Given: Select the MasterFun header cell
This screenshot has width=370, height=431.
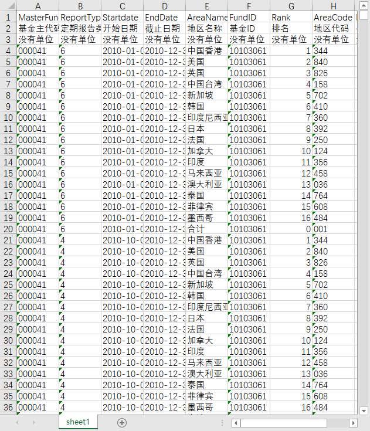Looking at the screenshot, I should [38, 18].
